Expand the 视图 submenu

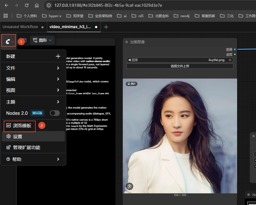point(33,90)
